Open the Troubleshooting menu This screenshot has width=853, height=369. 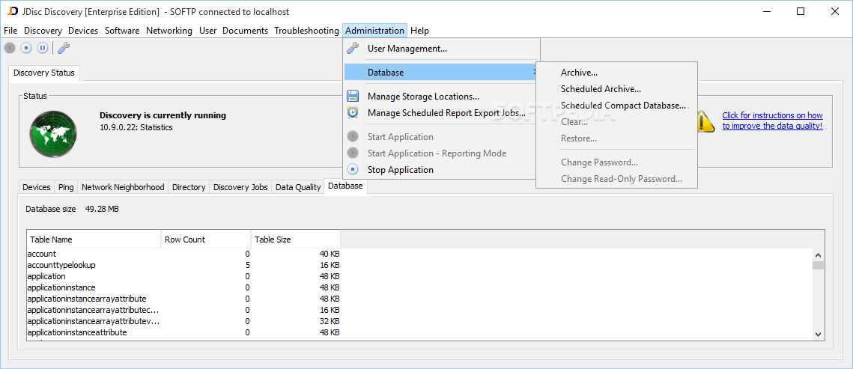pos(307,31)
